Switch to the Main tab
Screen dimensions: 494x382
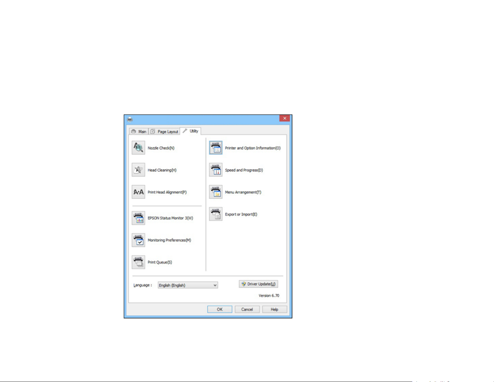coord(139,131)
